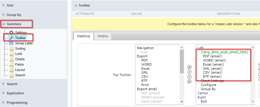Viewport: 260px width, 107px height.
Task: Click the Toolbar wrench icon
Action: tap(11, 38)
